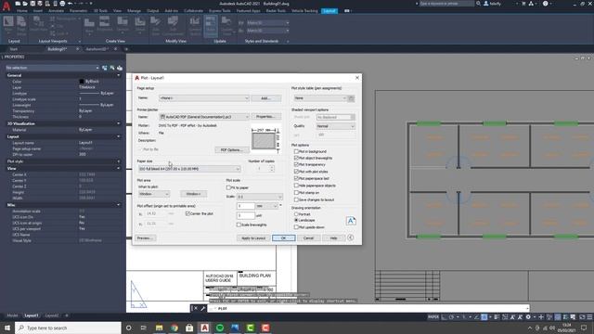The height and width of the screenshot is (334, 594).
Task: Open the mm units dropdown in Plot scale
Action: point(267,206)
